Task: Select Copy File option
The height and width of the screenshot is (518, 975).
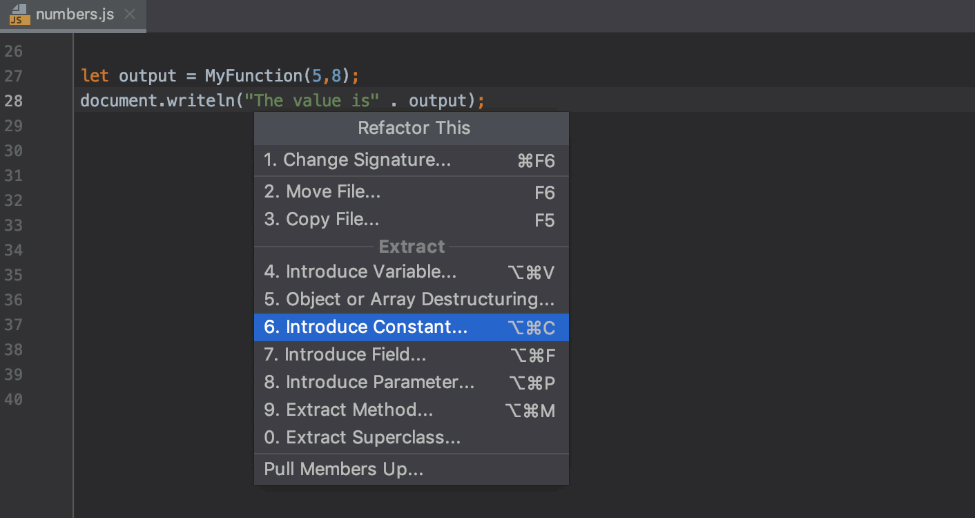Action: point(412,220)
